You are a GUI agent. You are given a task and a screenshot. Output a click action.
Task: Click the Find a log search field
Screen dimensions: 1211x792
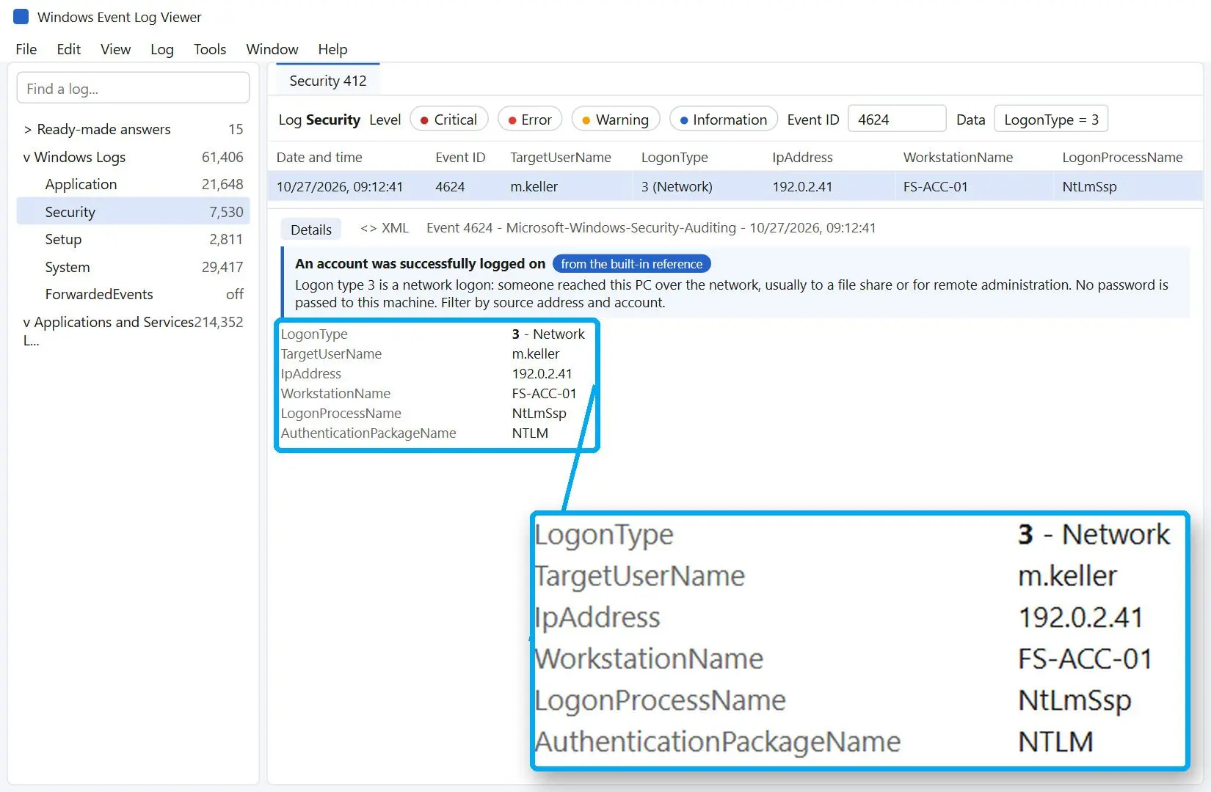[133, 88]
